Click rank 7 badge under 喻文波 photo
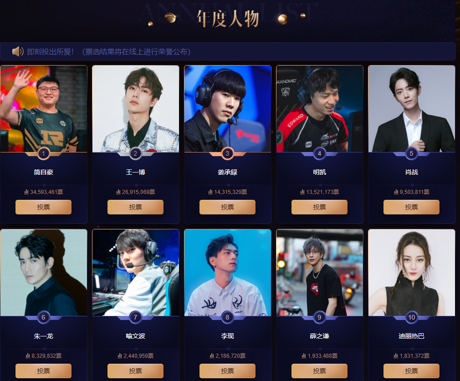This screenshot has height=381, width=460. [x=135, y=317]
